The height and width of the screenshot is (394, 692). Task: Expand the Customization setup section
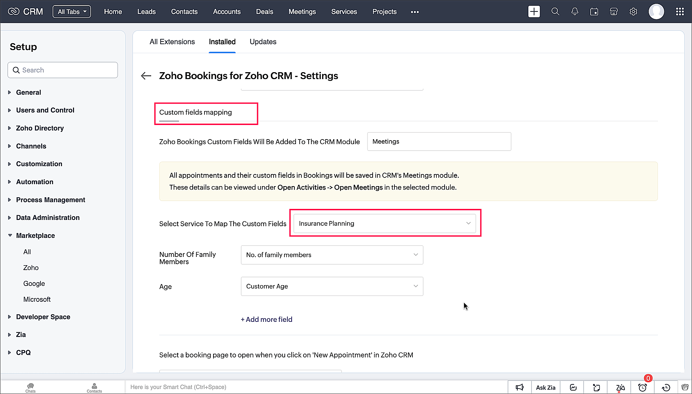39,164
